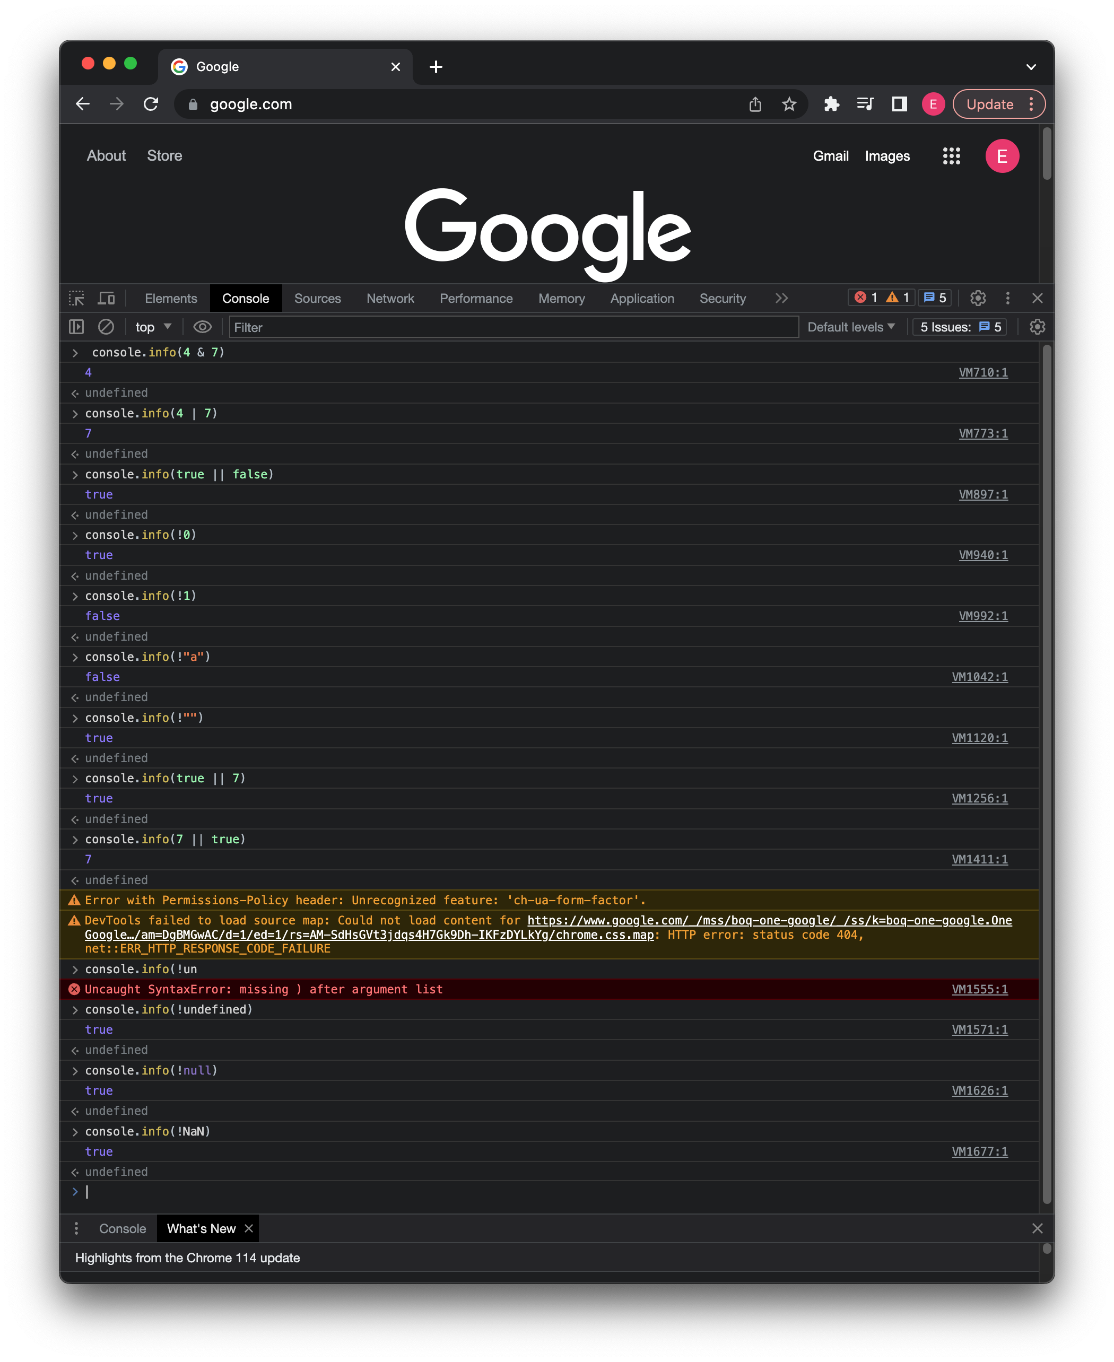Click the console output vertical scrollbar

coord(1047,773)
